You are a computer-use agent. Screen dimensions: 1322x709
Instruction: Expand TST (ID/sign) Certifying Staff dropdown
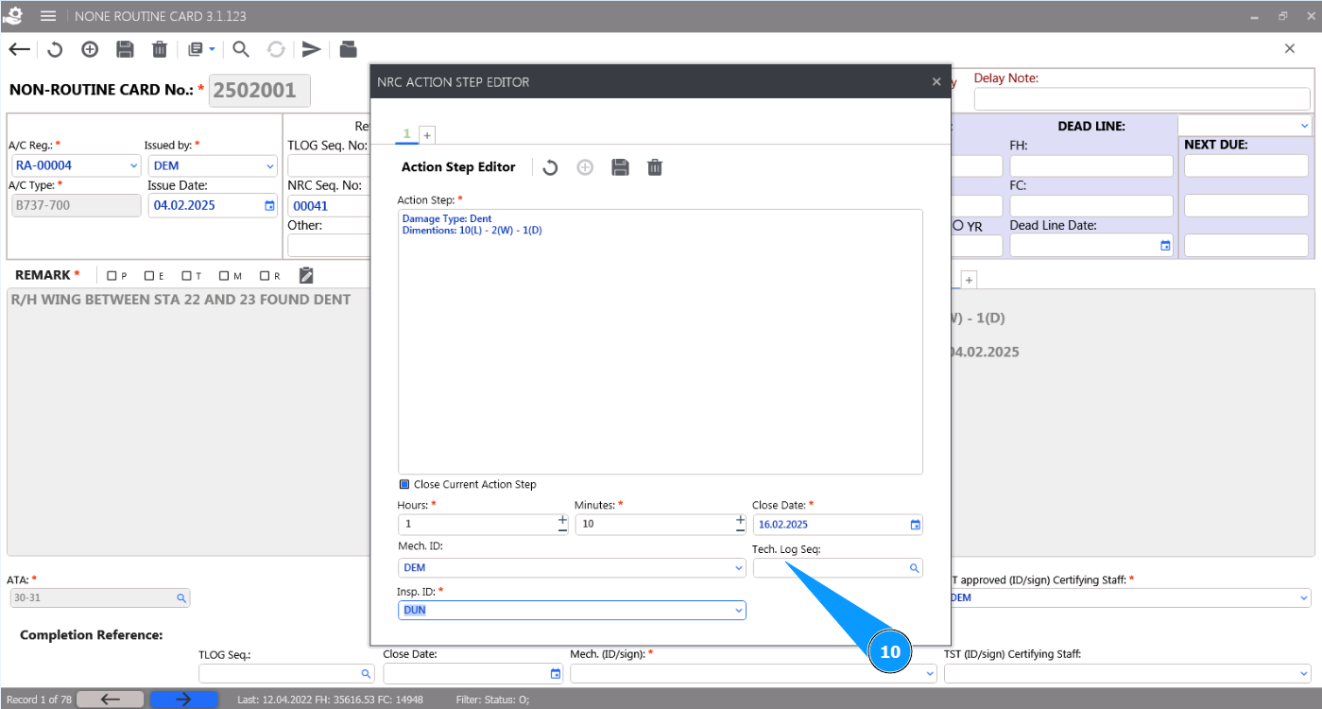(1304, 674)
